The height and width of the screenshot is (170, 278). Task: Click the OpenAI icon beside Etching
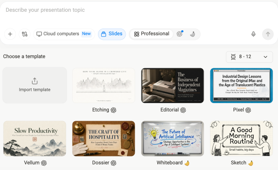[x=113, y=110]
